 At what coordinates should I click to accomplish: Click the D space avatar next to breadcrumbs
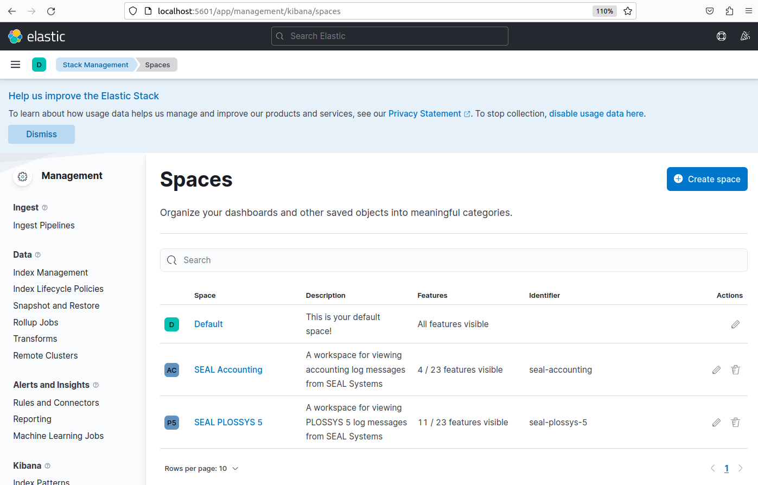39,64
